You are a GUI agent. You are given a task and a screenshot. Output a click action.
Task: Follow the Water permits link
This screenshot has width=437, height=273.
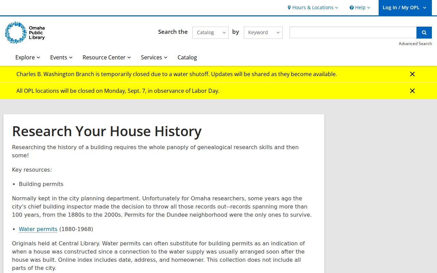pyautogui.click(x=38, y=229)
